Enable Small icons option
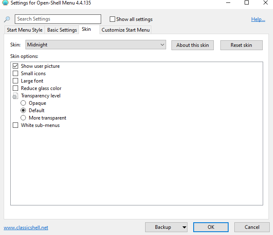The image size is (273, 235). 16,74
